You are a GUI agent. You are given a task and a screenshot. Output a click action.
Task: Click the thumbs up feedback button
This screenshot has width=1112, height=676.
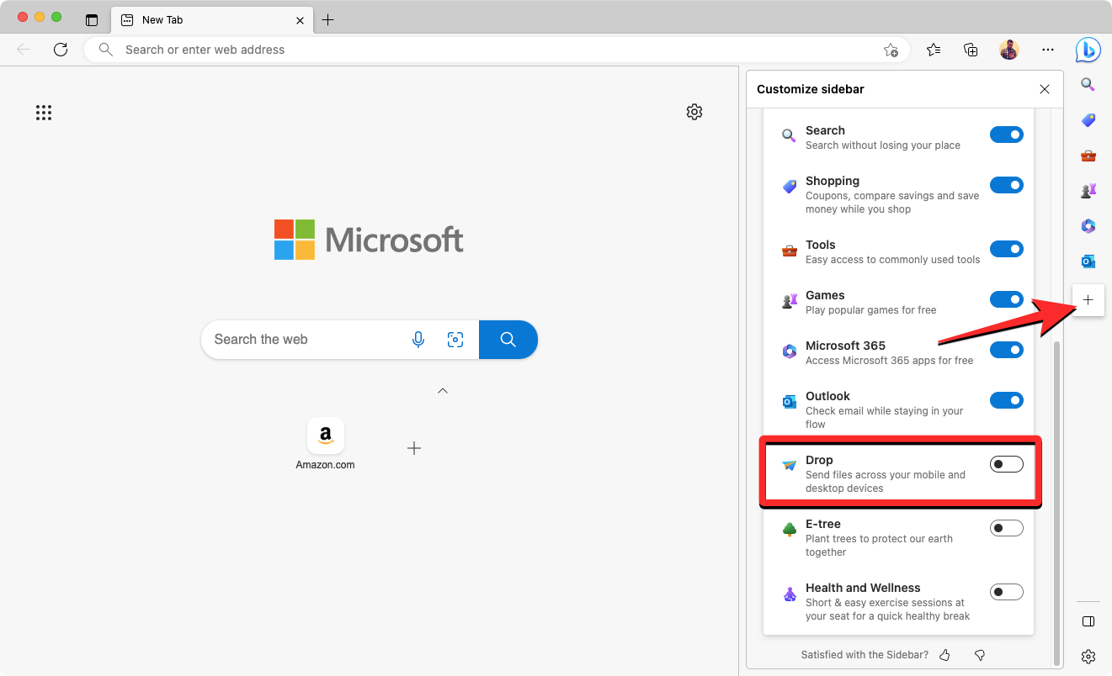pyautogui.click(x=944, y=655)
